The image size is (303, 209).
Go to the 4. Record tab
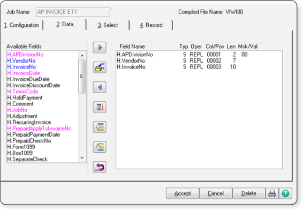151,25
